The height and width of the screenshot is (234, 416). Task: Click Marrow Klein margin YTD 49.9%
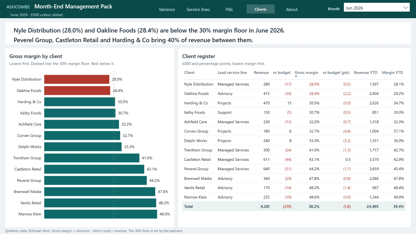pyautogui.click(x=399, y=197)
